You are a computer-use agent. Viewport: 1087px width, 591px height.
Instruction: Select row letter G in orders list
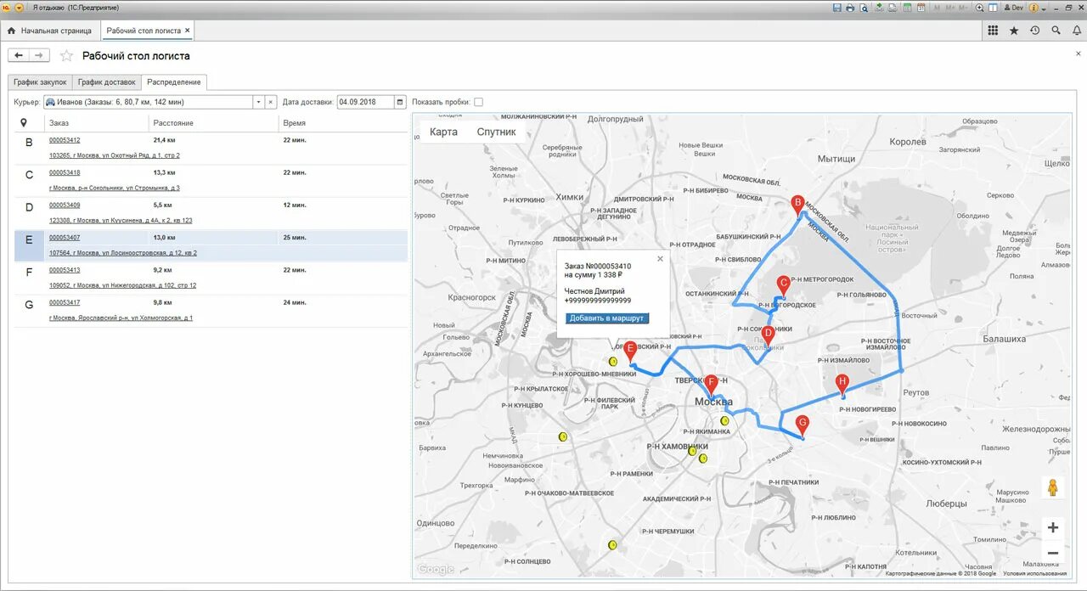pos(29,305)
